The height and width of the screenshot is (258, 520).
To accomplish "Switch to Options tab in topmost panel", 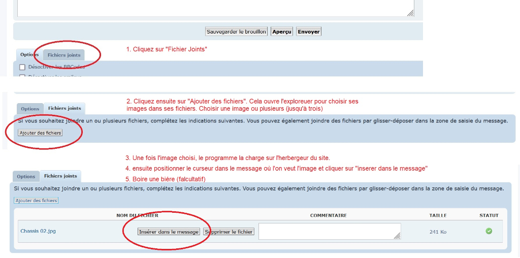I will (29, 55).
